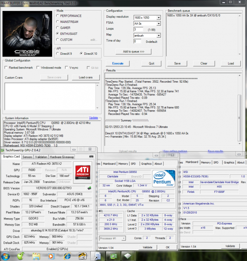Open SPD tab in middle CPU-Z window
The image size is (247, 261).
pos(133,163)
